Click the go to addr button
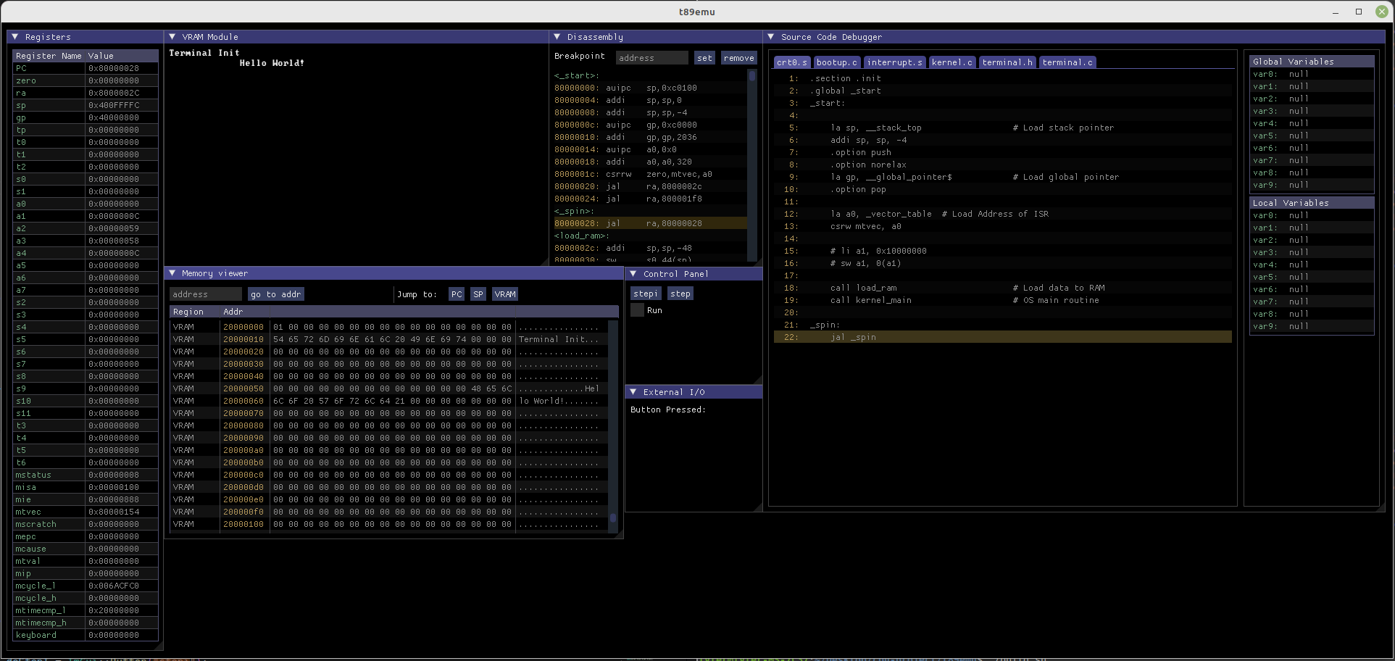Image resolution: width=1395 pixels, height=661 pixels. 275,294
